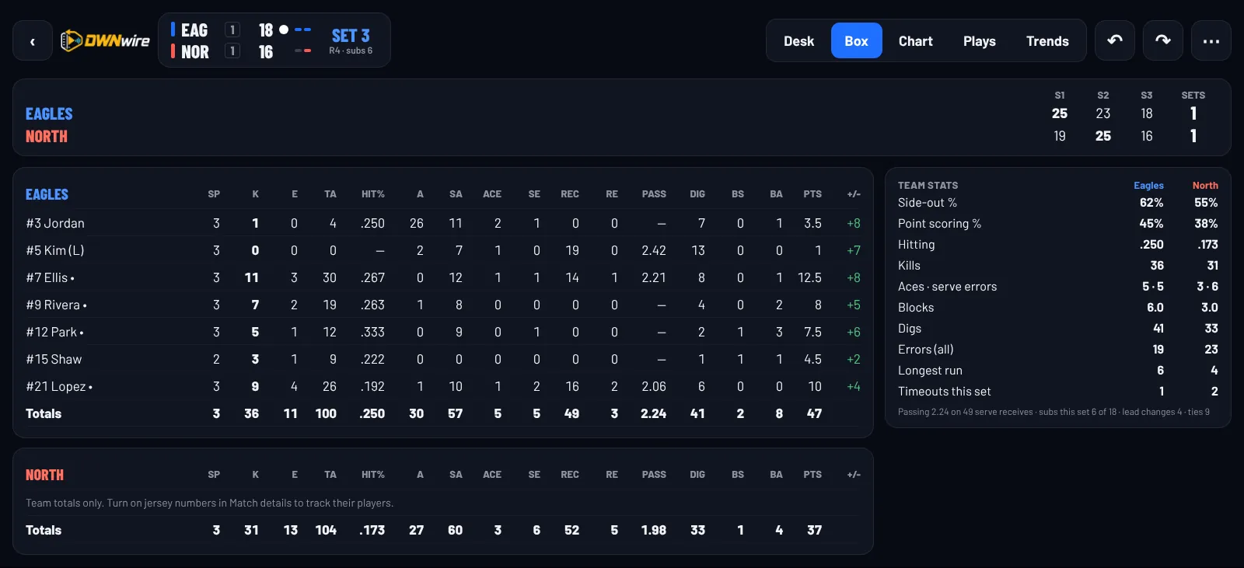Click the EAGLES box score heading
The image size is (1244, 568).
click(47, 194)
